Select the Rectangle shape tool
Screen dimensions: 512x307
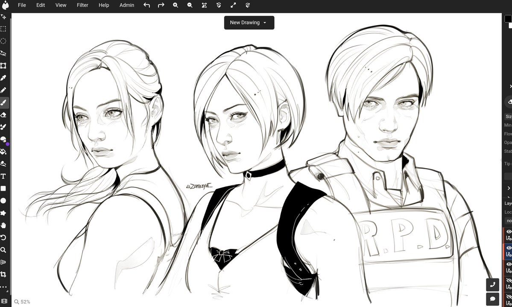pyautogui.click(x=3, y=188)
